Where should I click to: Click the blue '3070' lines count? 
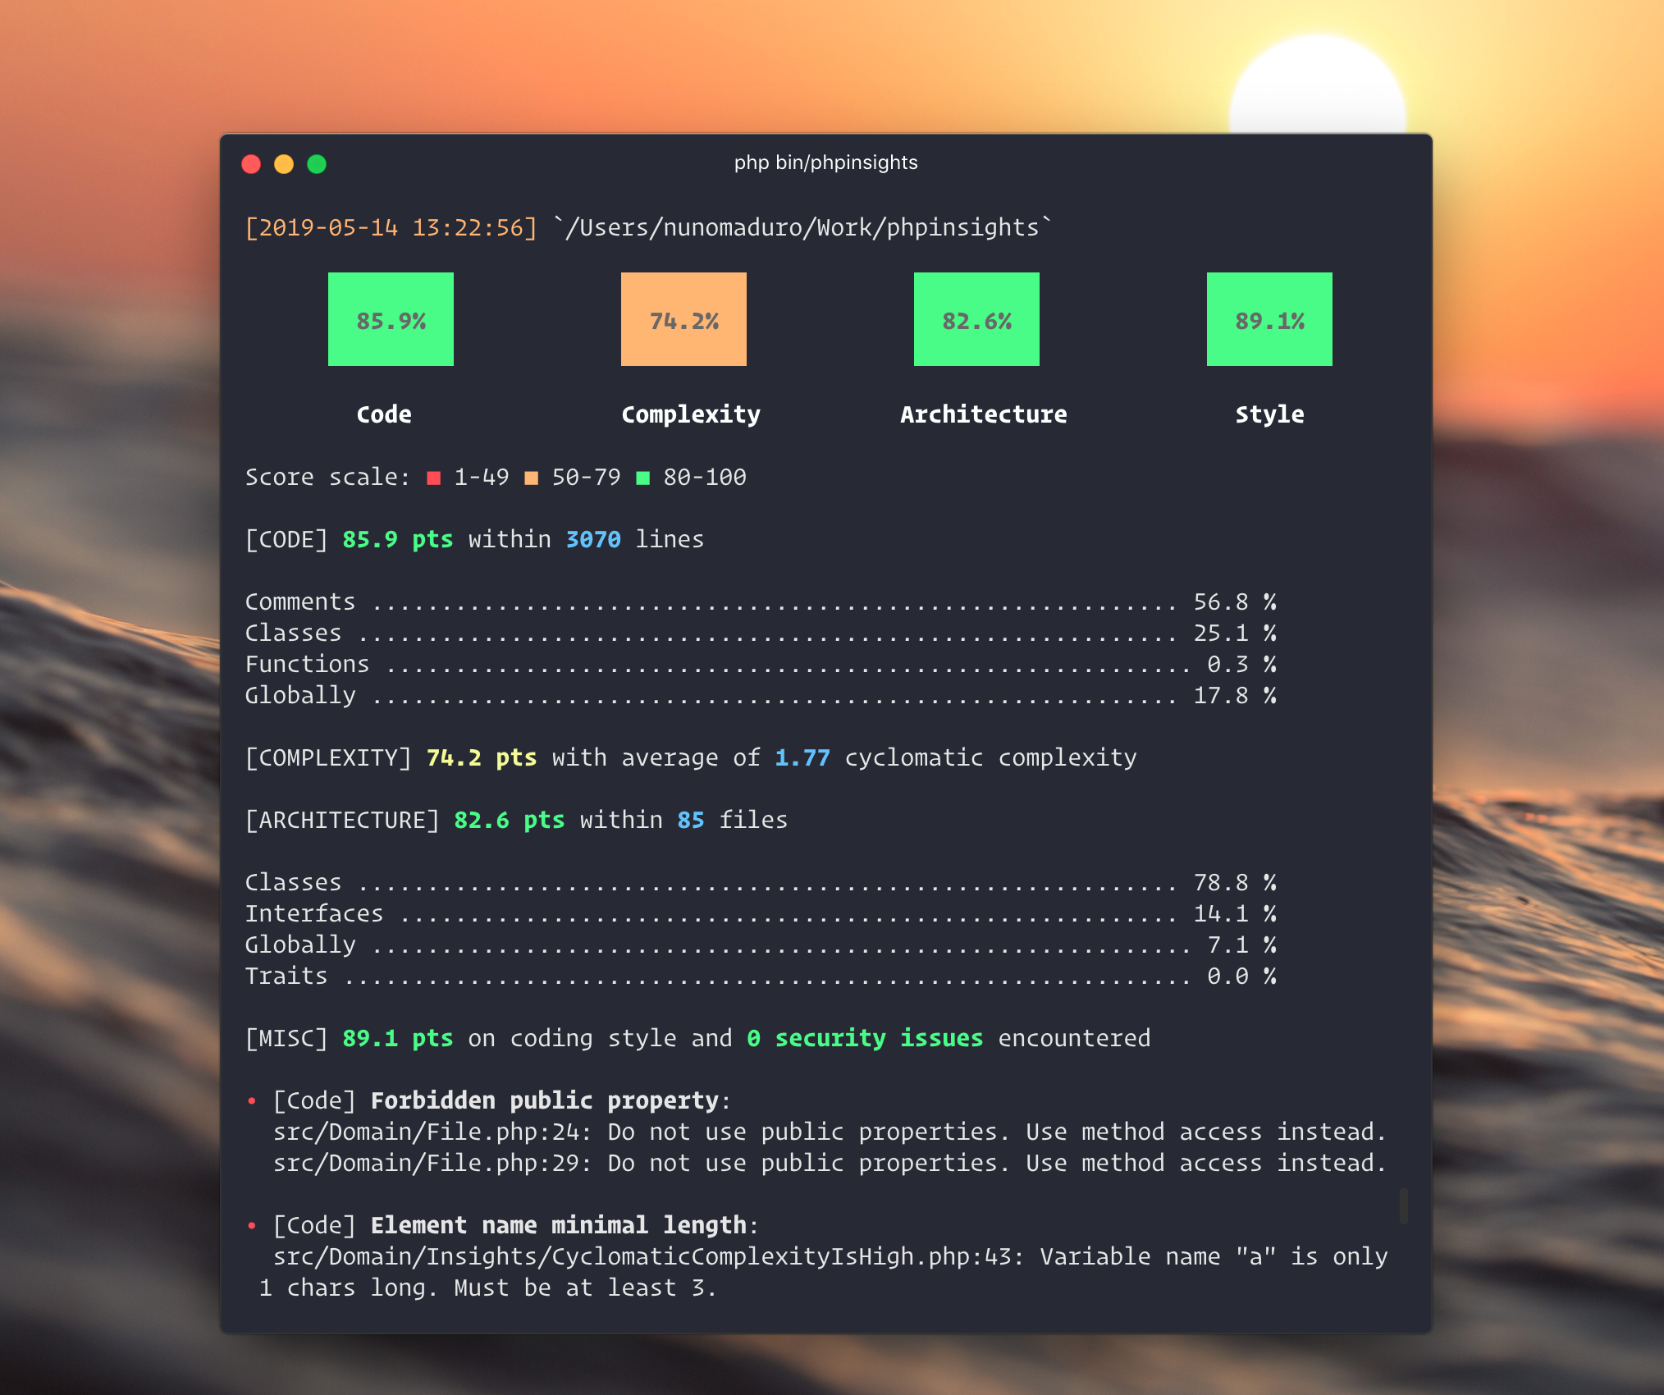tap(593, 539)
